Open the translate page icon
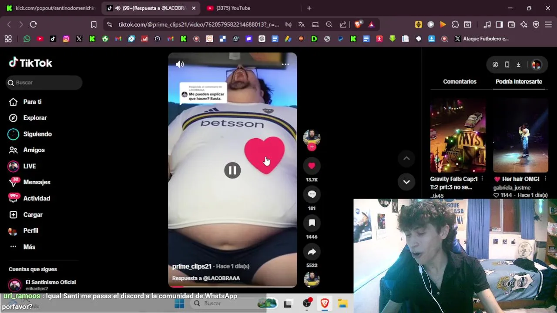Screen dimensions: 557x313 [301, 24]
